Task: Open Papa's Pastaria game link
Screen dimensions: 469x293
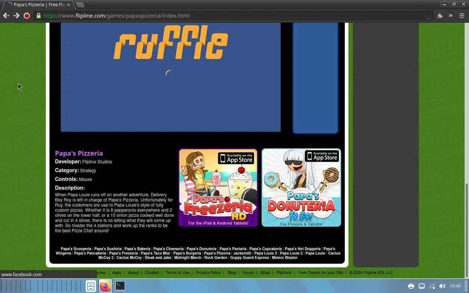Action: point(233,249)
